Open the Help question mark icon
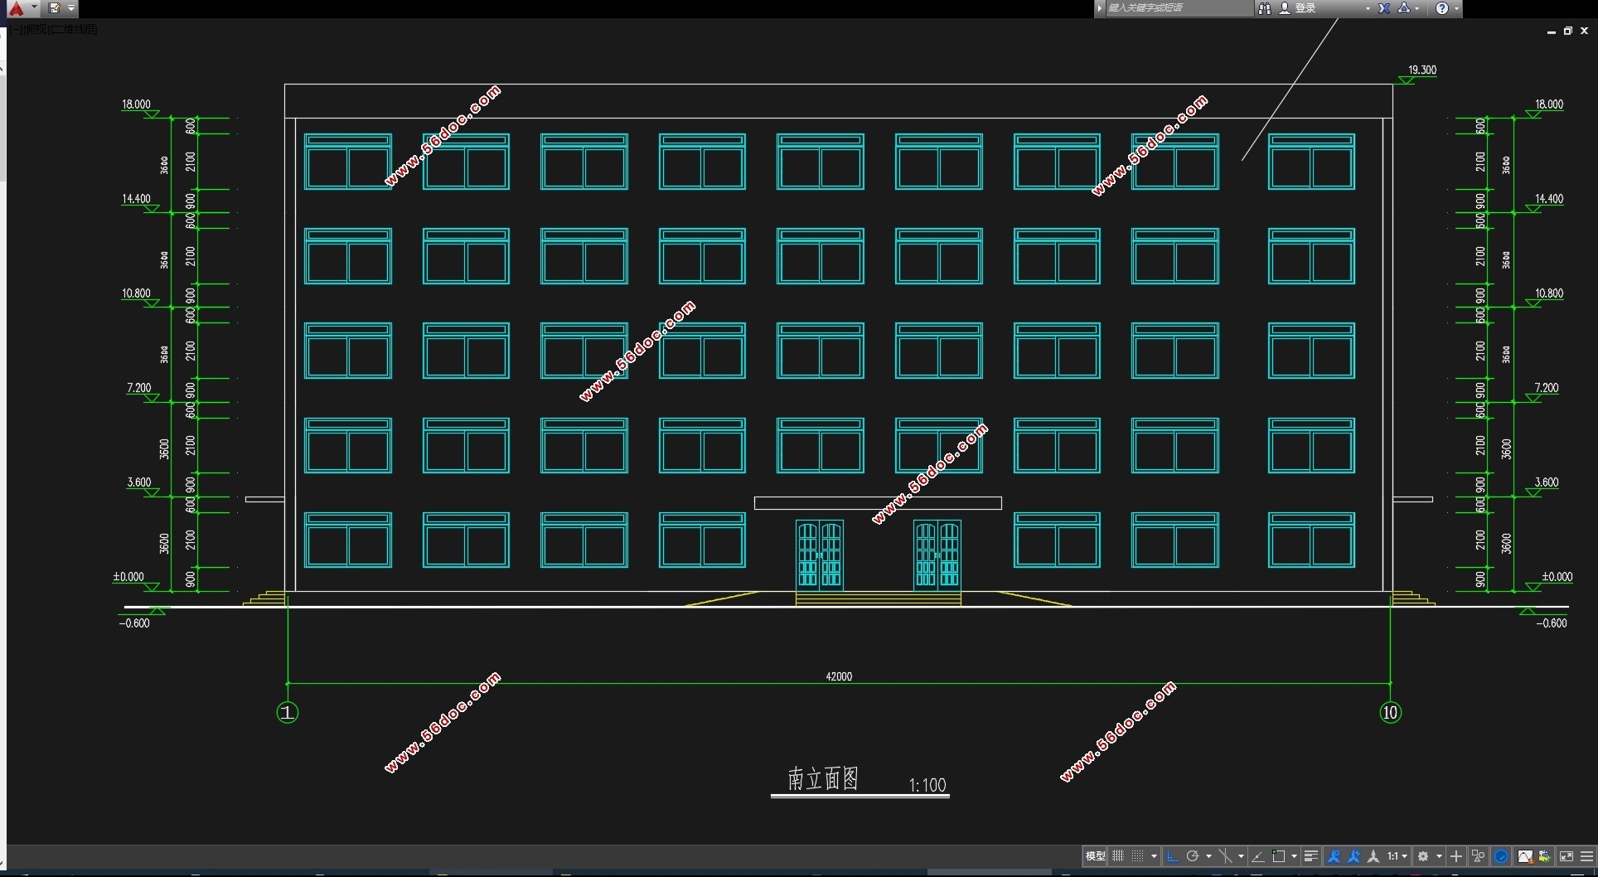Screen dimensions: 1598x877 1442,8
